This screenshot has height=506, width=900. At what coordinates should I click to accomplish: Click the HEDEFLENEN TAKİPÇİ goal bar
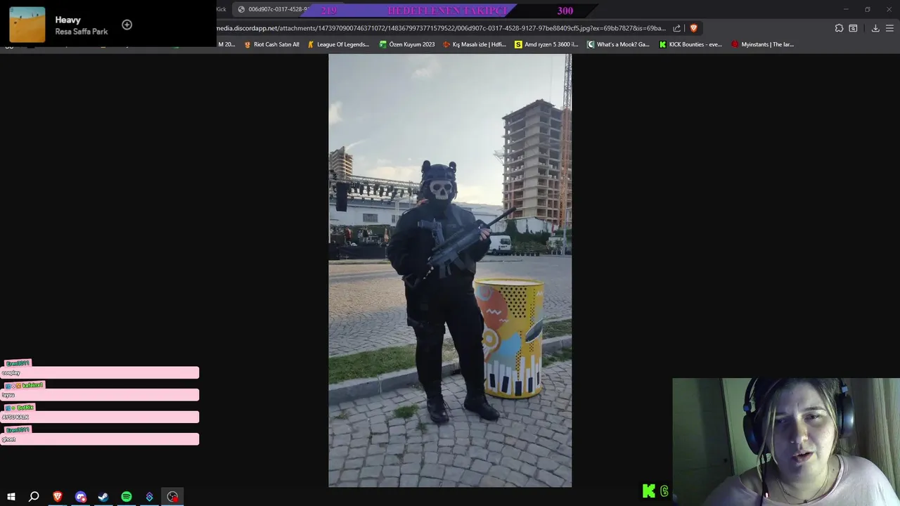click(448, 11)
